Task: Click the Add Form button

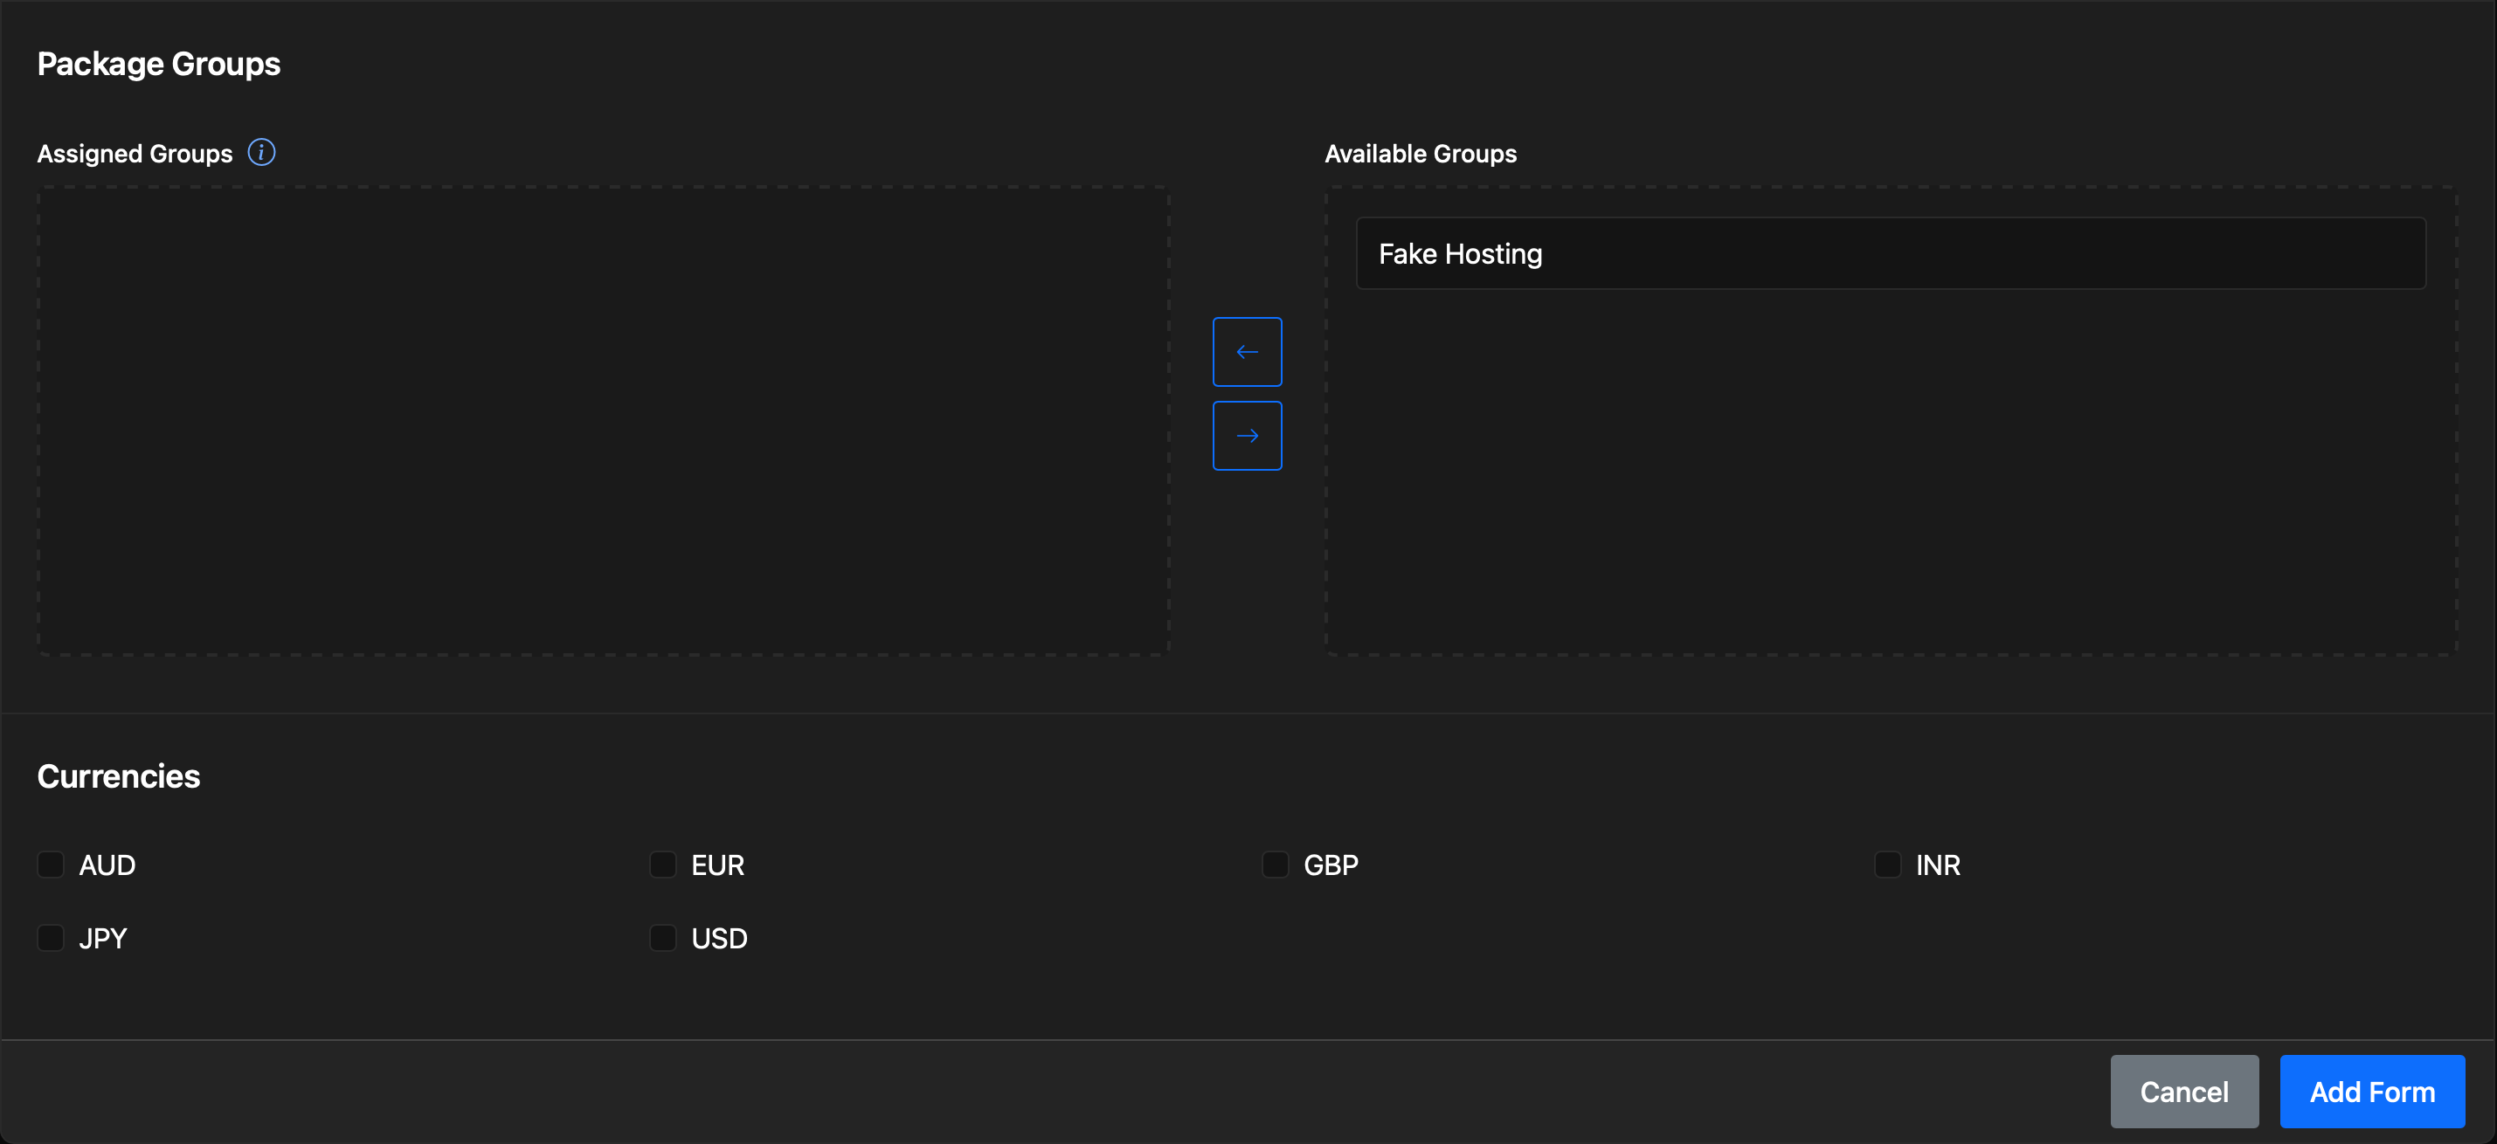Action: 2372,1092
